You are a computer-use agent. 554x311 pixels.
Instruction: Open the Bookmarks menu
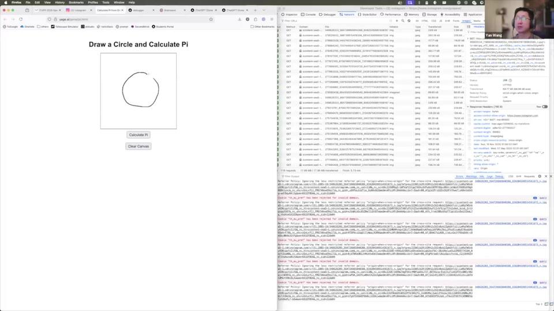(76, 2)
